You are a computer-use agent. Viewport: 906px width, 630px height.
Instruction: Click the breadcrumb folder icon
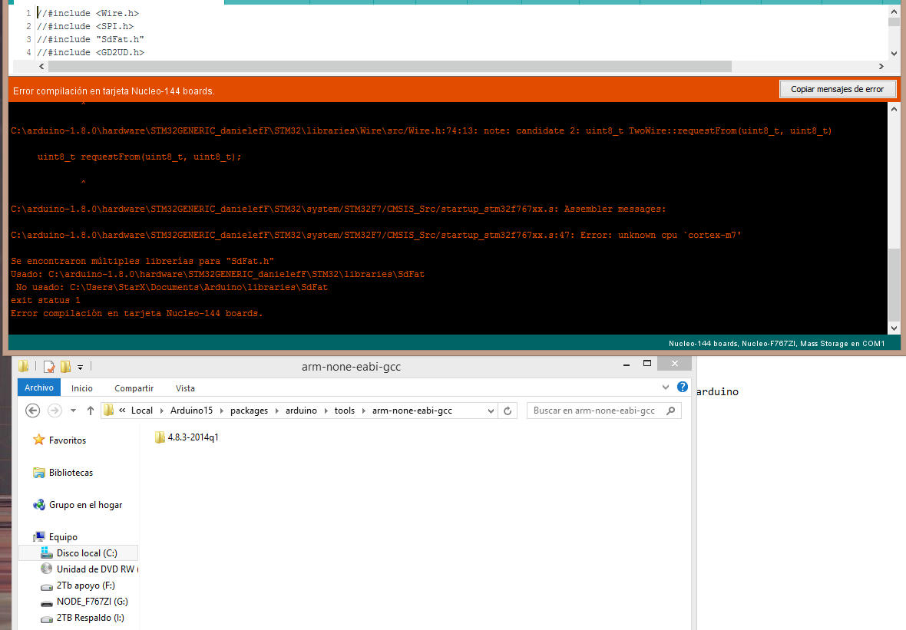[x=108, y=411]
